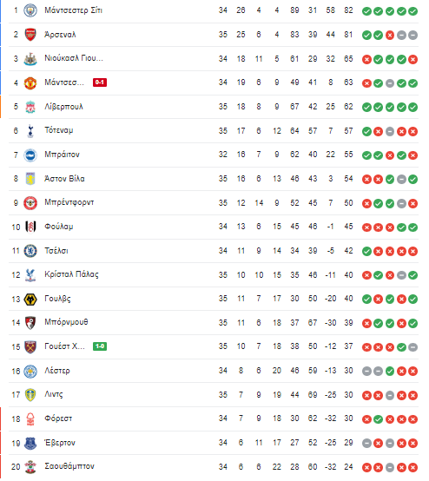
Task: Click the Arsenal club crest
Action: tap(30, 35)
